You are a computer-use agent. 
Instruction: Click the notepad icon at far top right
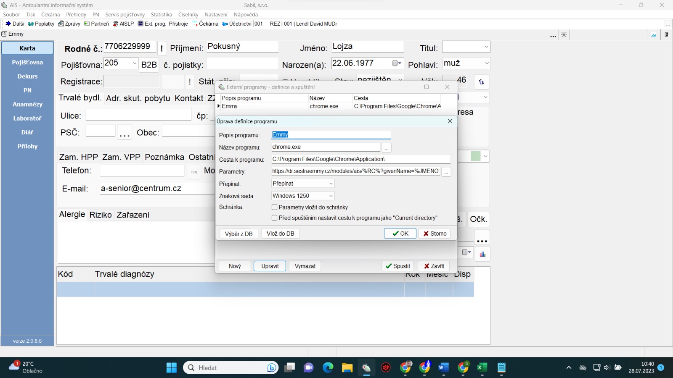pyautogui.click(x=667, y=35)
